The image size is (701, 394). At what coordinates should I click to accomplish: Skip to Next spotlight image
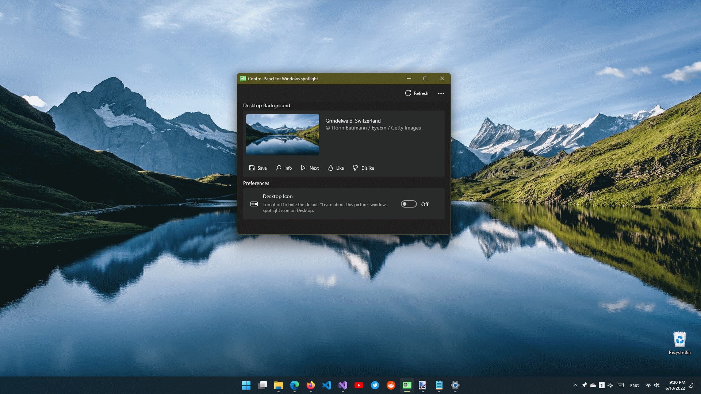(x=310, y=168)
